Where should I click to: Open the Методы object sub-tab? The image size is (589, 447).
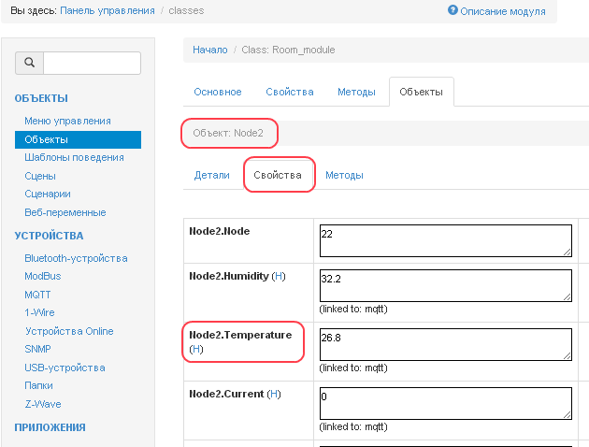344,175
